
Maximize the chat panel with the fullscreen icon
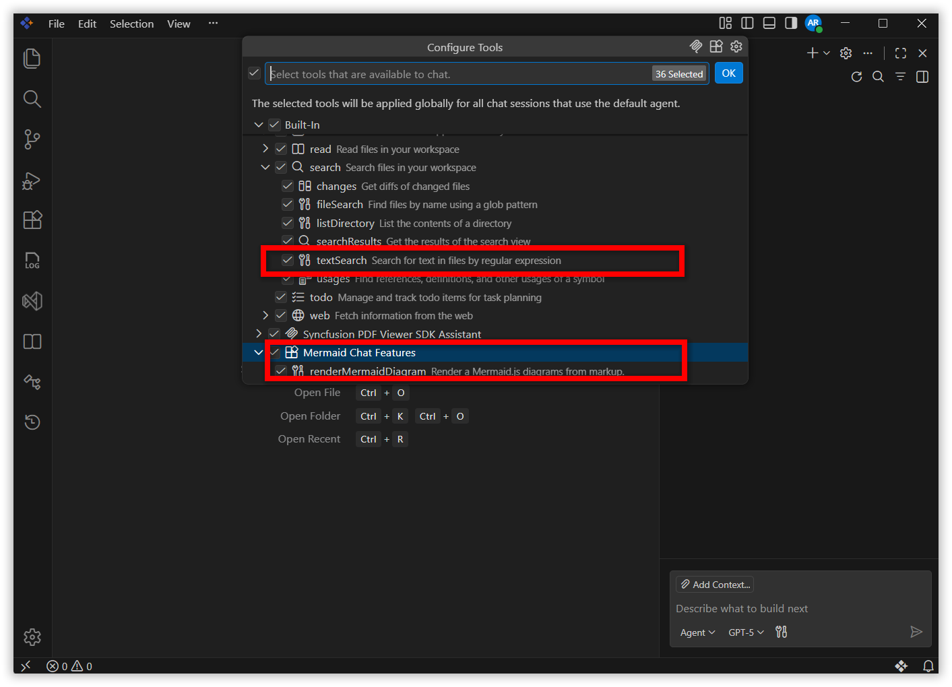tap(901, 53)
